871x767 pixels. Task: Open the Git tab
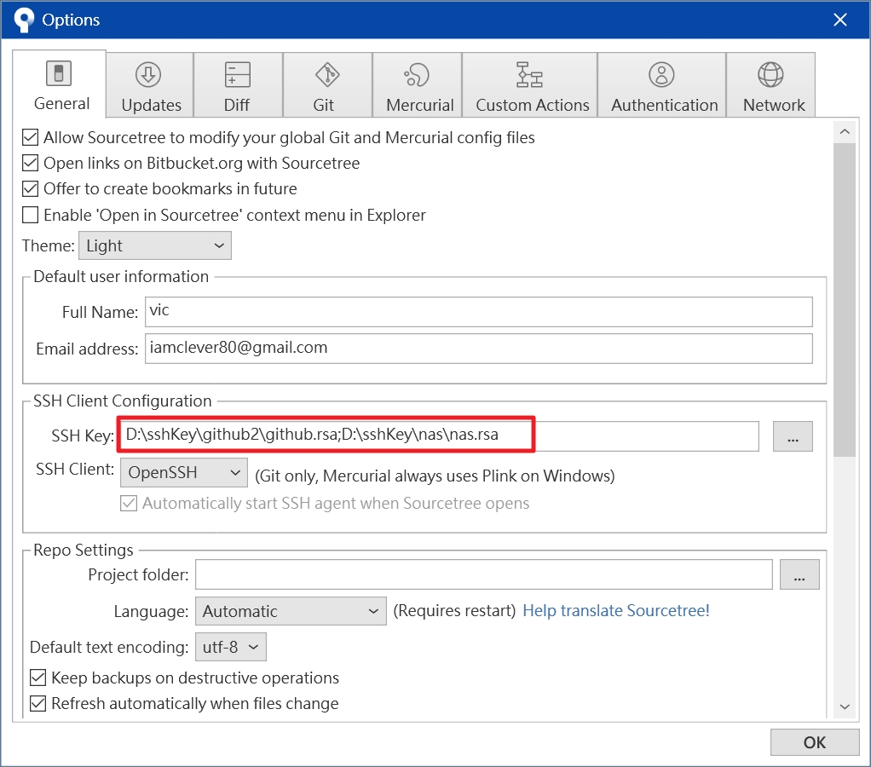tap(328, 85)
